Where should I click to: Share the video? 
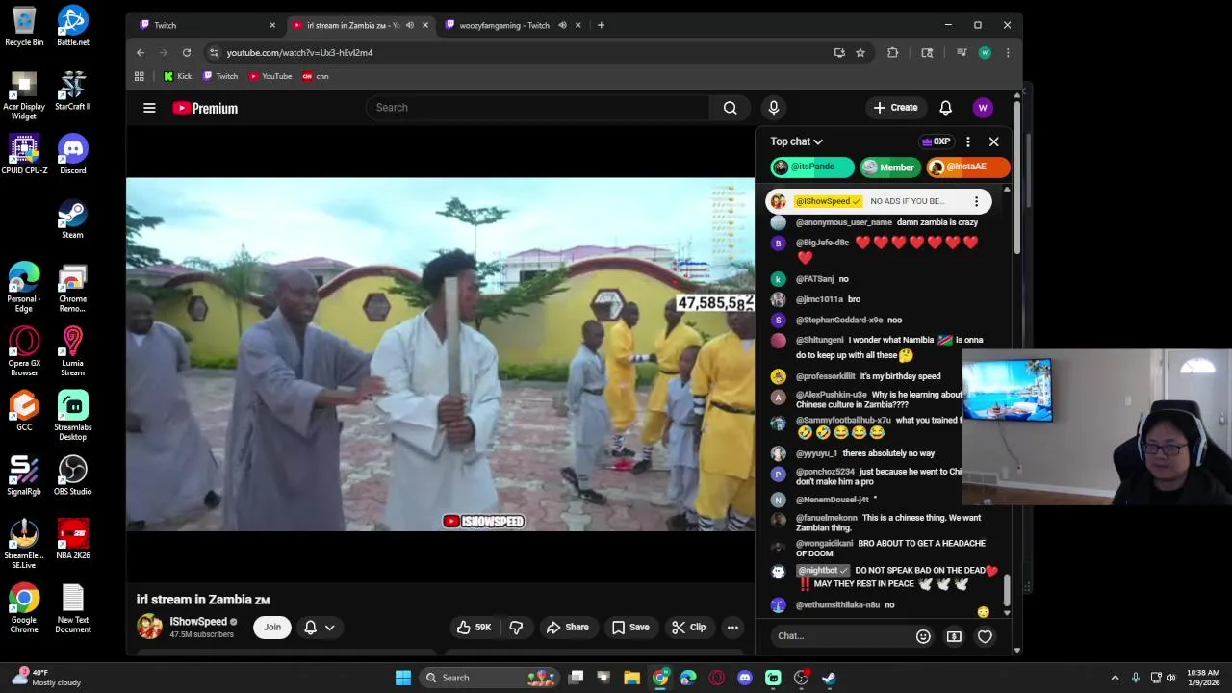567,628
